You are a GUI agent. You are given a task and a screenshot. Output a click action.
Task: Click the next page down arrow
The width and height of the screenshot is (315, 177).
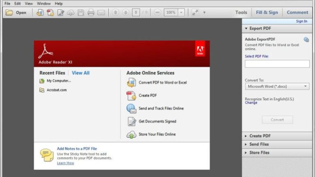pyautogui.click(x=126, y=12)
